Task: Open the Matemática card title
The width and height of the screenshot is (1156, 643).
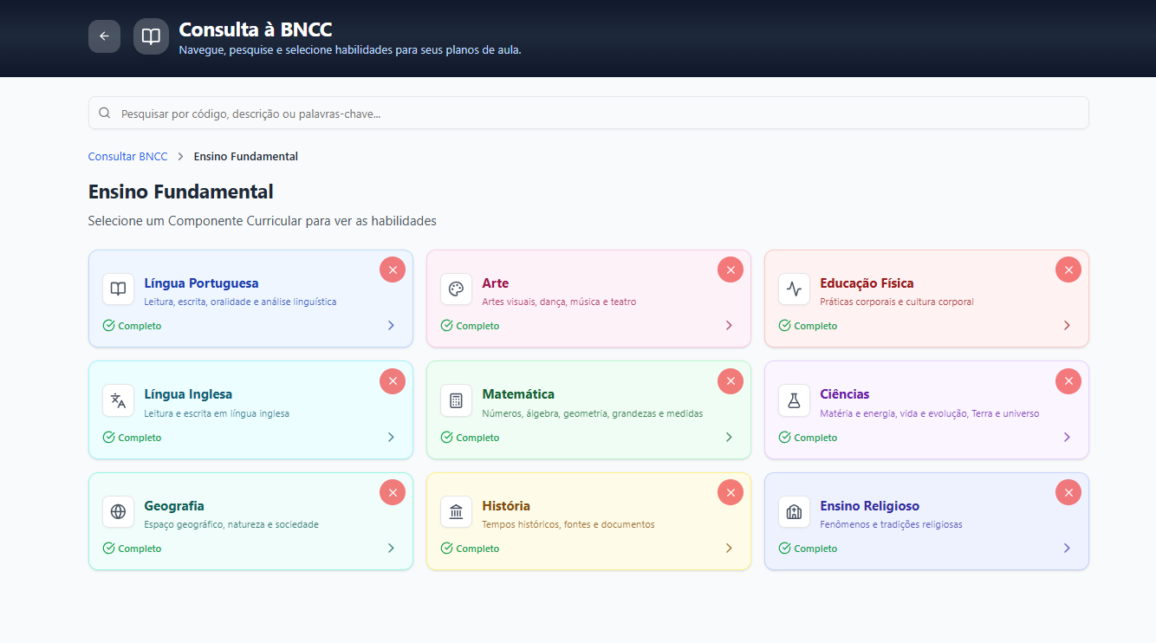Action: (518, 394)
